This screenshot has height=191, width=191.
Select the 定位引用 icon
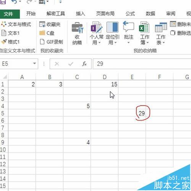tap(112, 27)
